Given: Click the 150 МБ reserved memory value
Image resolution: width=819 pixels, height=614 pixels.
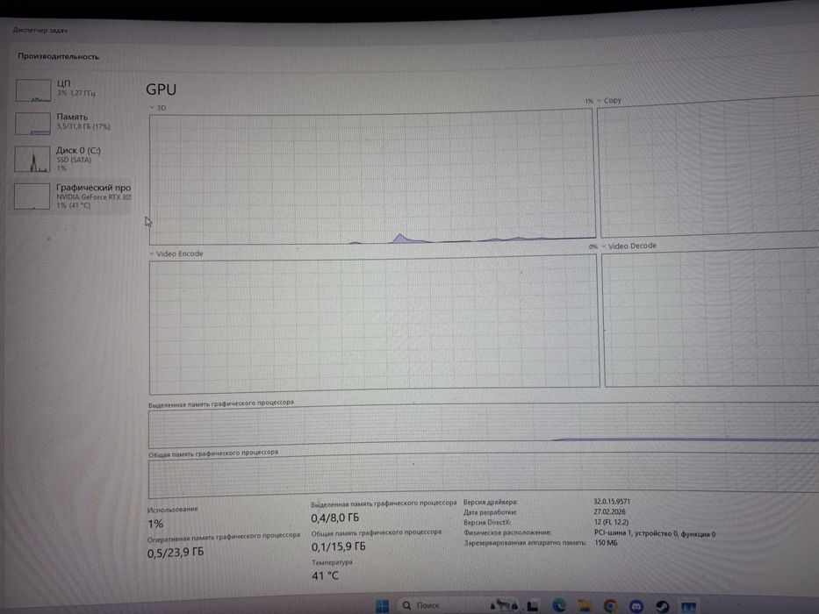Looking at the screenshot, I should (606, 543).
